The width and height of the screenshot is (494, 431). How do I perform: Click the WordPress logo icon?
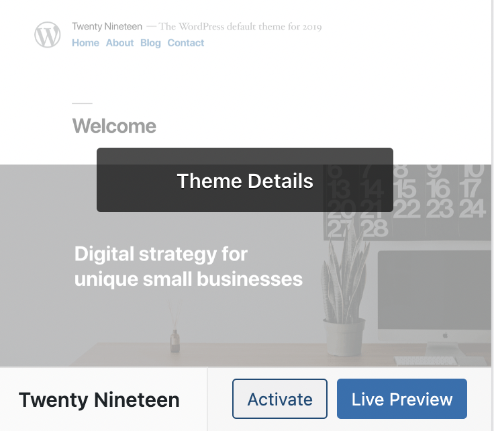point(47,35)
